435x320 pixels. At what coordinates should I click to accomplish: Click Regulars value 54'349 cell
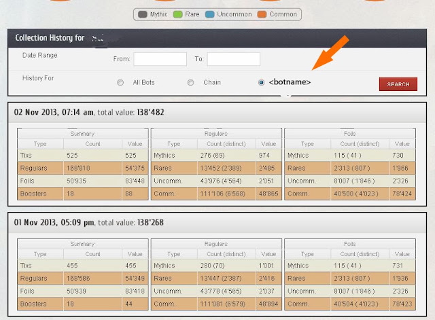[135, 278]
